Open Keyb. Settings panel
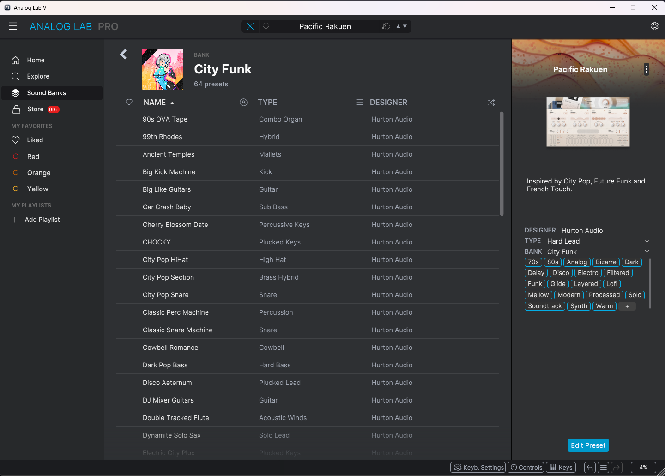The height and width of the screenshot is (476, 665). [478, 467]
